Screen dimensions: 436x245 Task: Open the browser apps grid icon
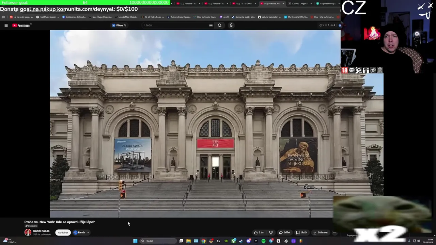[3, 17]
